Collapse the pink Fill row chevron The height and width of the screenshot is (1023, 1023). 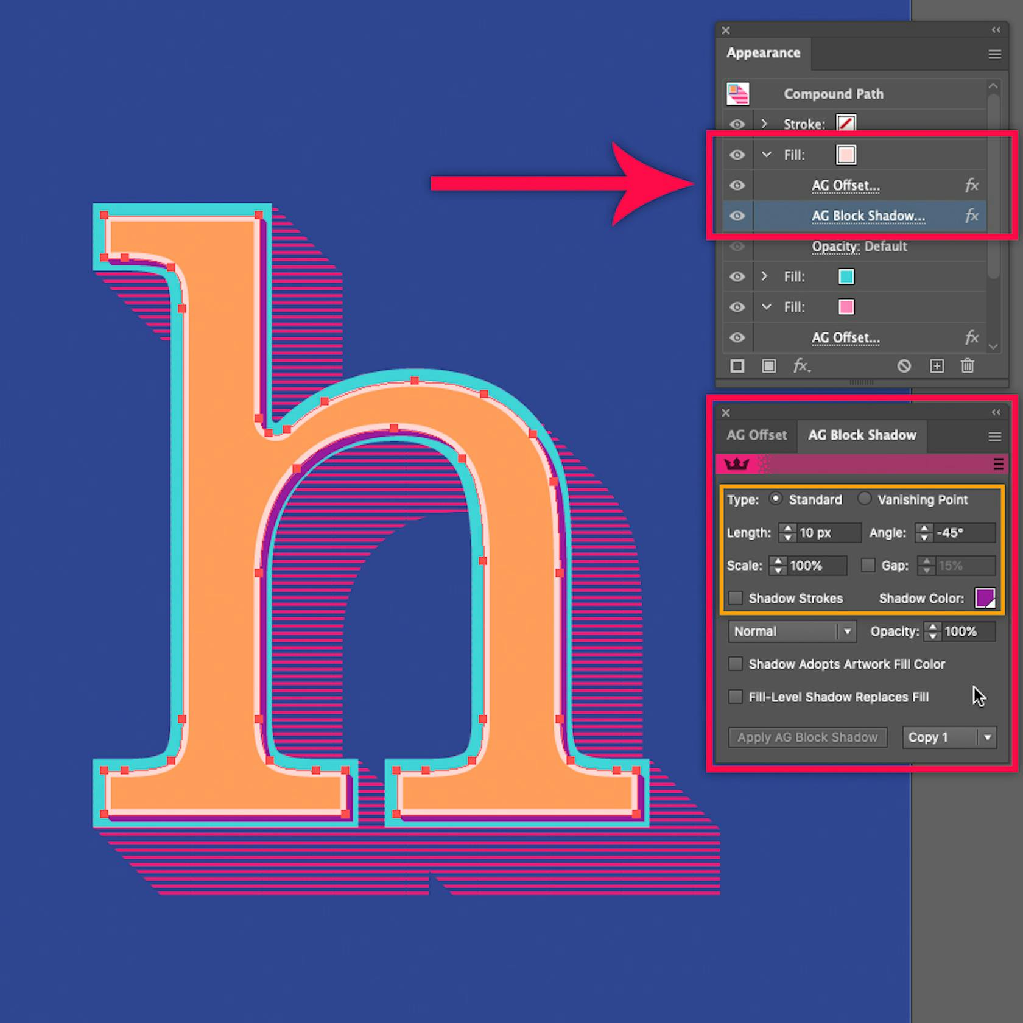click(x=766, y=307)
